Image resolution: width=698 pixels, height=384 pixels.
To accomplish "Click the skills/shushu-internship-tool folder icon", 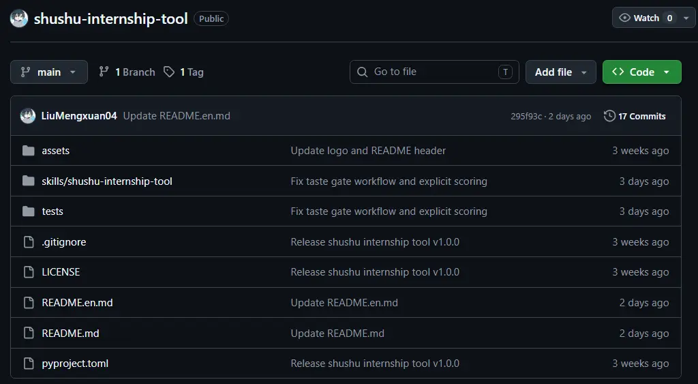I will [x=29, y=181].
